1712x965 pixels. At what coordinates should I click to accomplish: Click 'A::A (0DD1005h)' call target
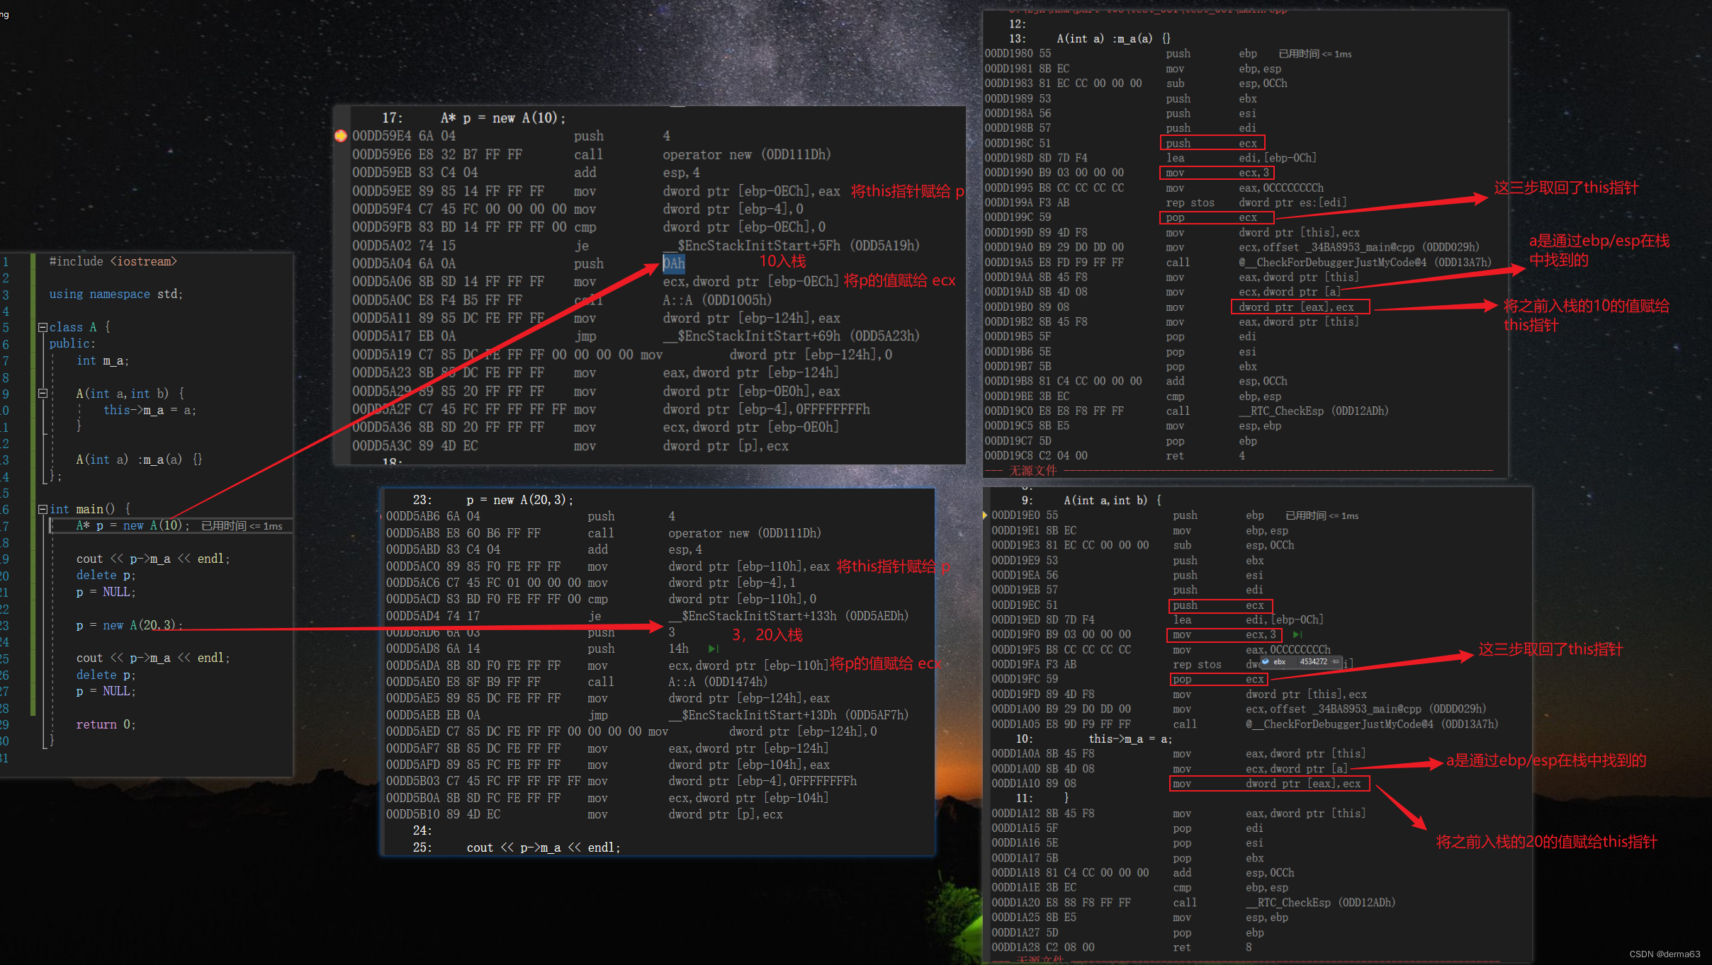pyautogui.click(x=717, y=300)
